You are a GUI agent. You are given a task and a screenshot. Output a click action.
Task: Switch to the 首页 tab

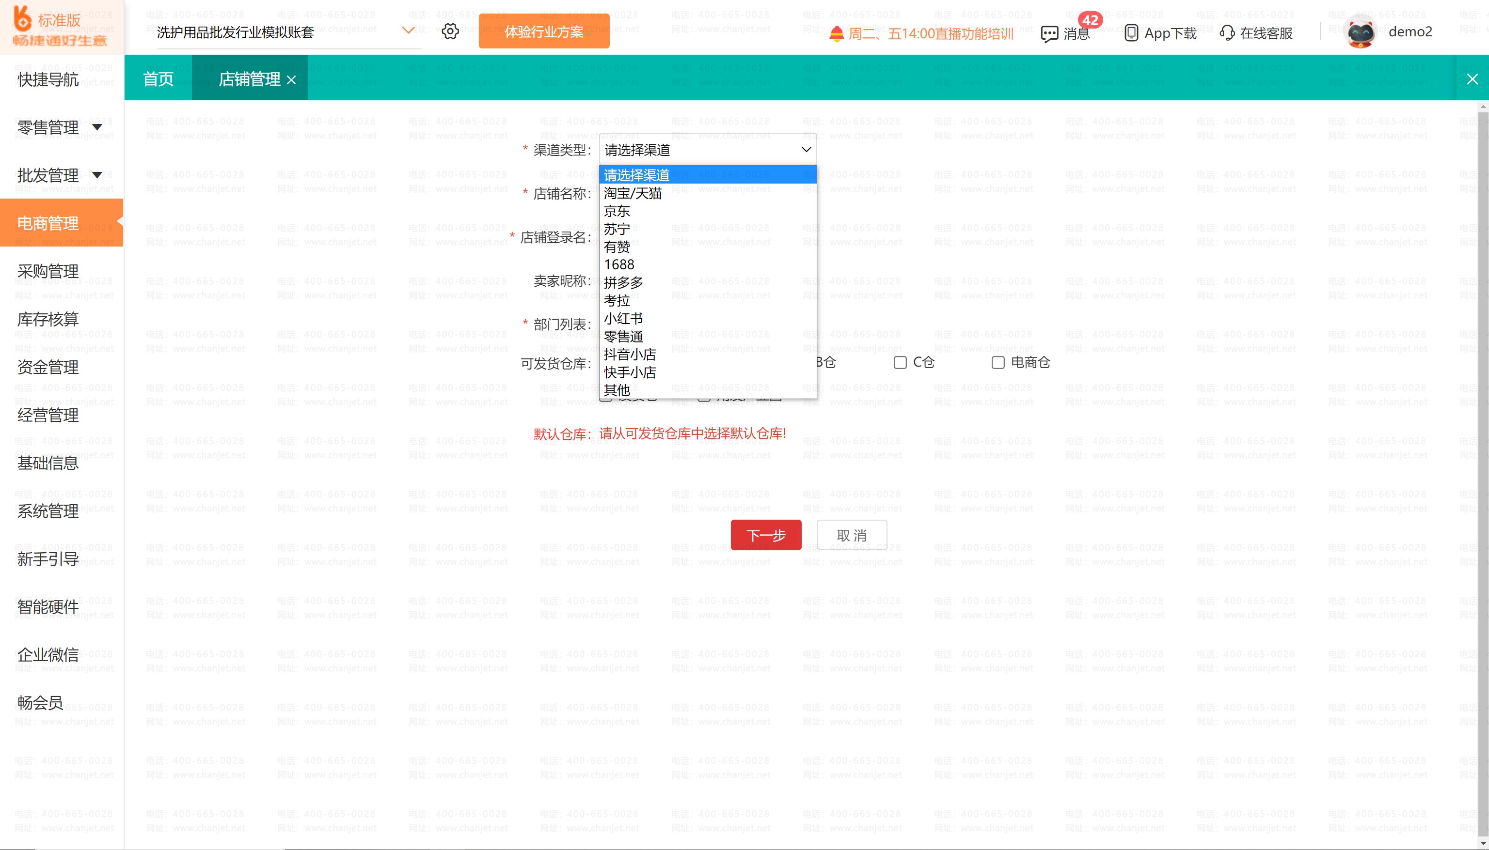158,79
